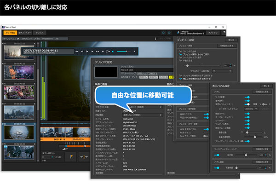Click the 拡大率 100 percent stepper arrows

tap(266, 155)
